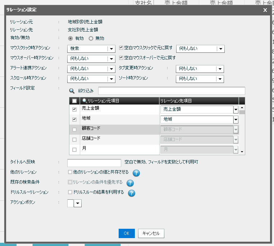The image size is (274, 246).
Task: Select the 有効 radio button
Action: click(x=71, y=38)
